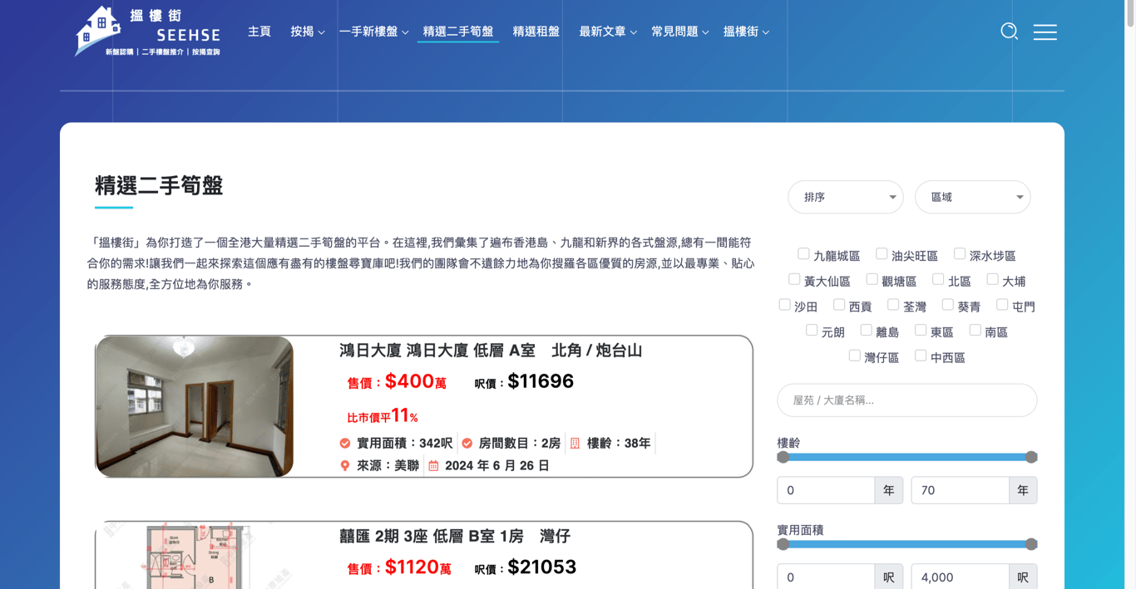Tick the 黃大仙區 district checkbox
This screenshot has height=589, width=1136.
(x=794, y=279)
